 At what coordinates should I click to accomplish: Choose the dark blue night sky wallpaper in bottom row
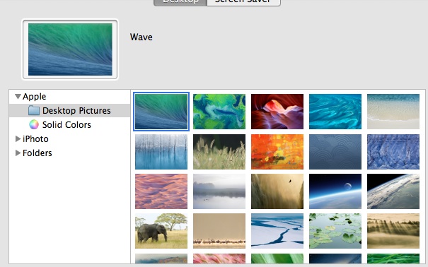pos(335,259)
